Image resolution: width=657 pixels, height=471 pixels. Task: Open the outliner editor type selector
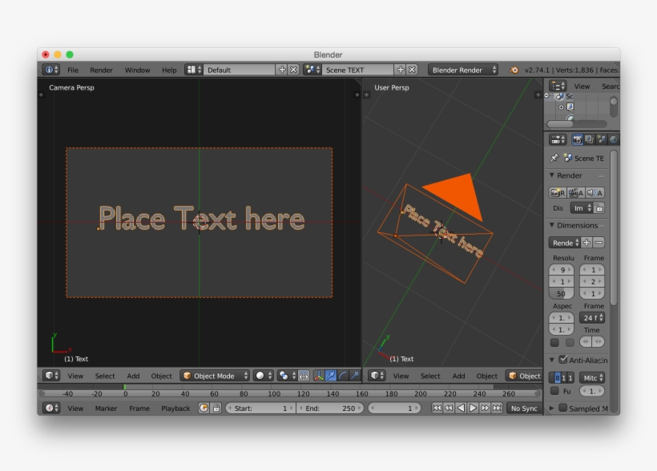(558, 86)
